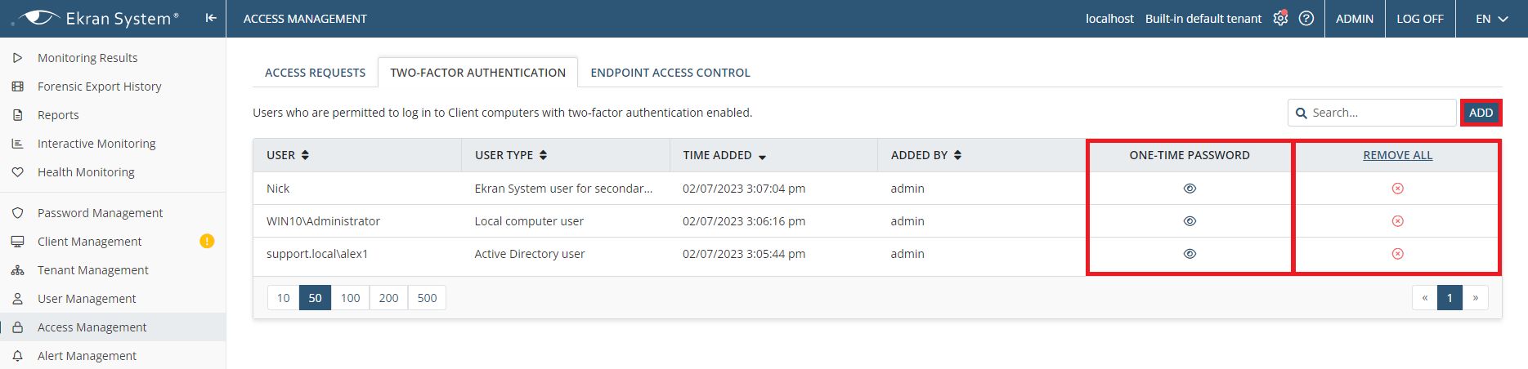1528x369 pixels.
Task: Open settings gear icon in header
Action: 1280,18
